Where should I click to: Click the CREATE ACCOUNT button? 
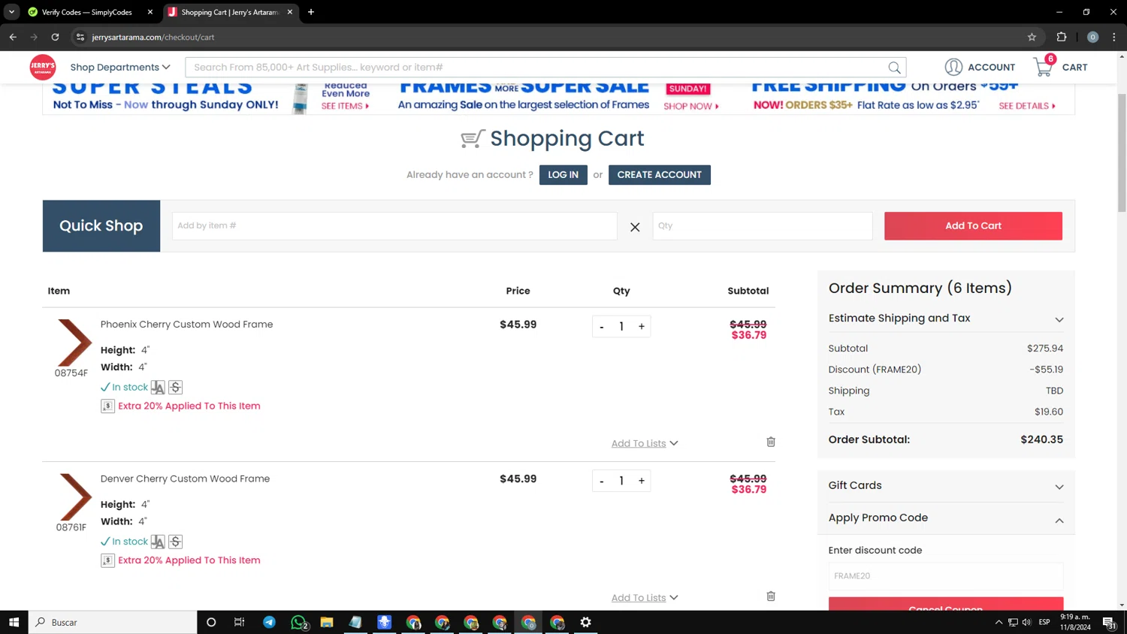point(660,175)
